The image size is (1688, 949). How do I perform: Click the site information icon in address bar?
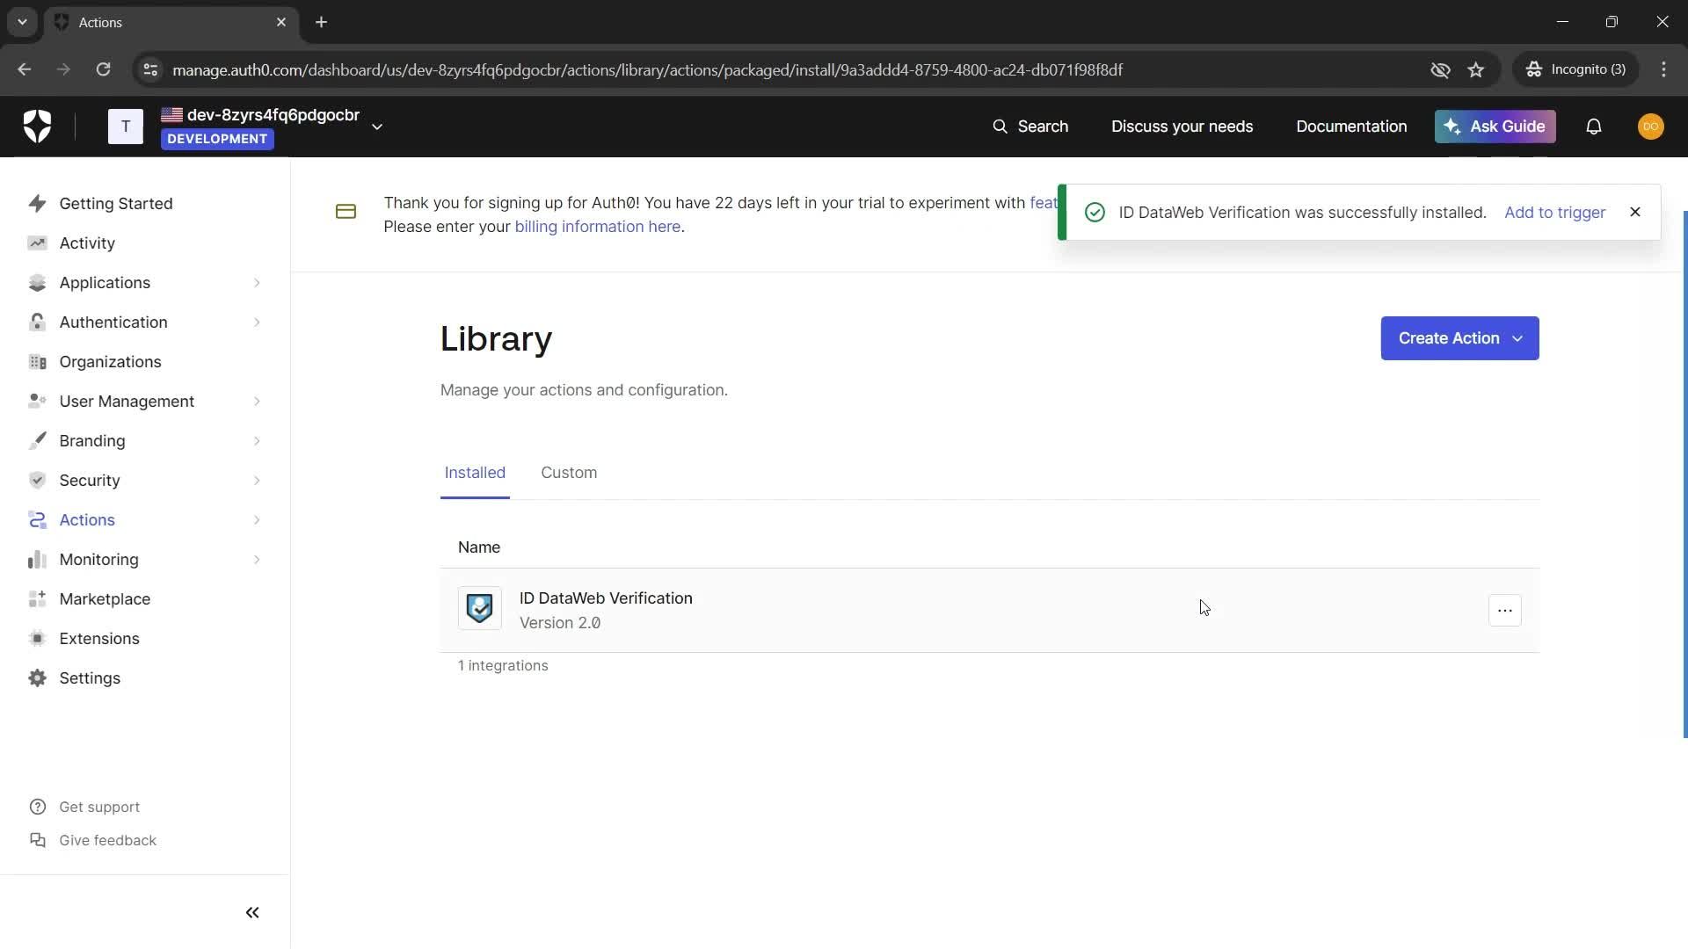pos(150,69)
